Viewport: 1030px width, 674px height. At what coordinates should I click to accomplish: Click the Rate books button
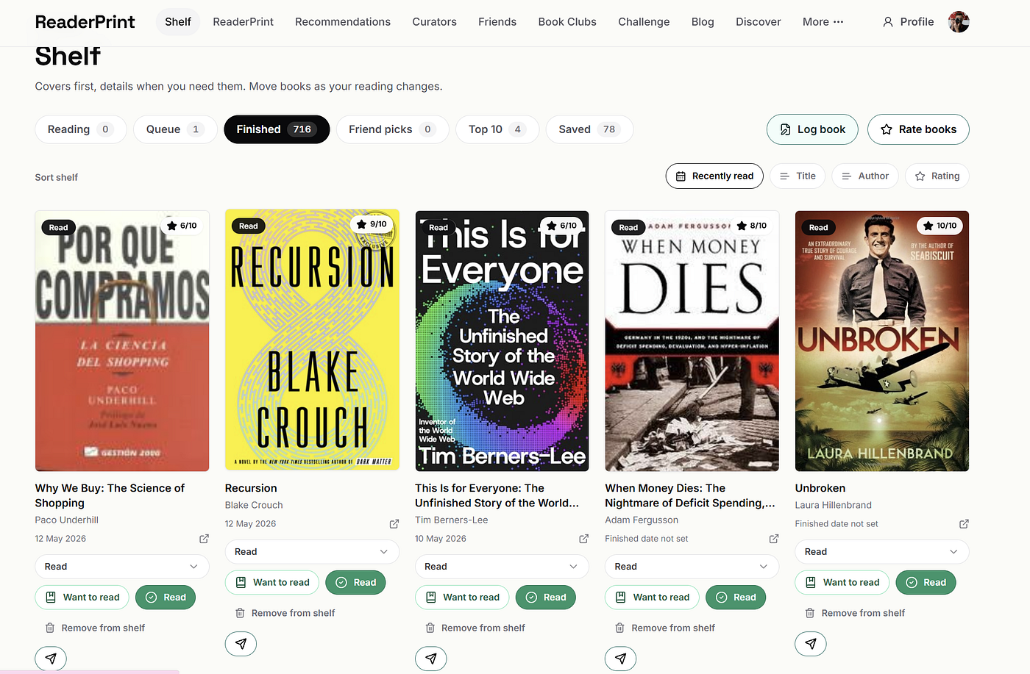pyautogui.click(x=918, y=129)
